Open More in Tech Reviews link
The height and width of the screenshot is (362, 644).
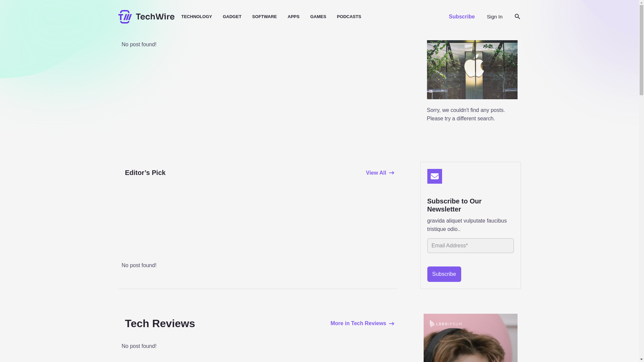point(362,323)
